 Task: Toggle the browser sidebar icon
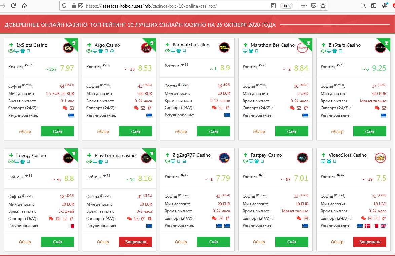[x=374, y=6]
